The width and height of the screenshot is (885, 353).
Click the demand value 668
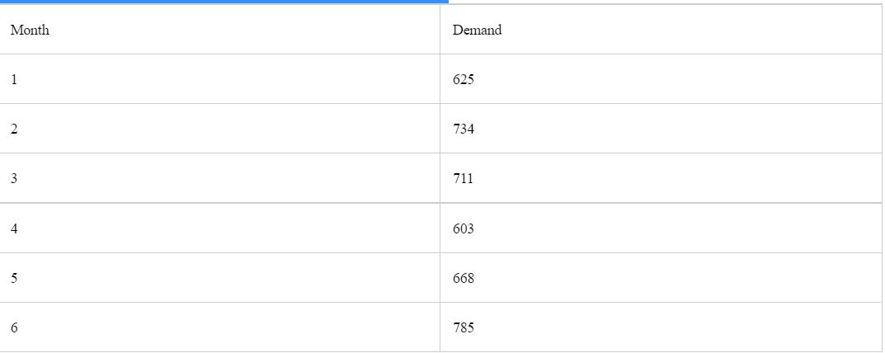pyautogui.click(x=464, y=278)
